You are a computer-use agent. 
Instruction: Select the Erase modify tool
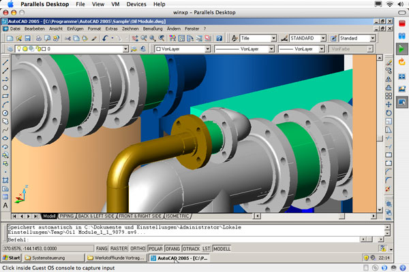389,63
